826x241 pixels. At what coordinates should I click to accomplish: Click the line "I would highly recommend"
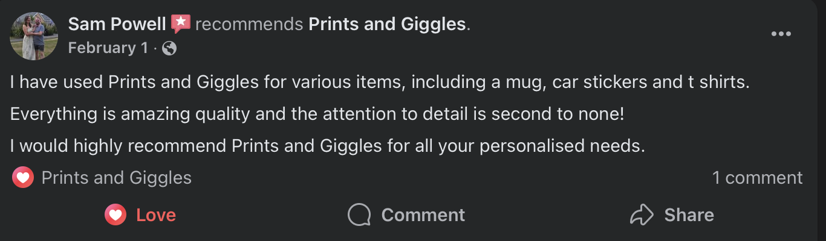point(327,146)
